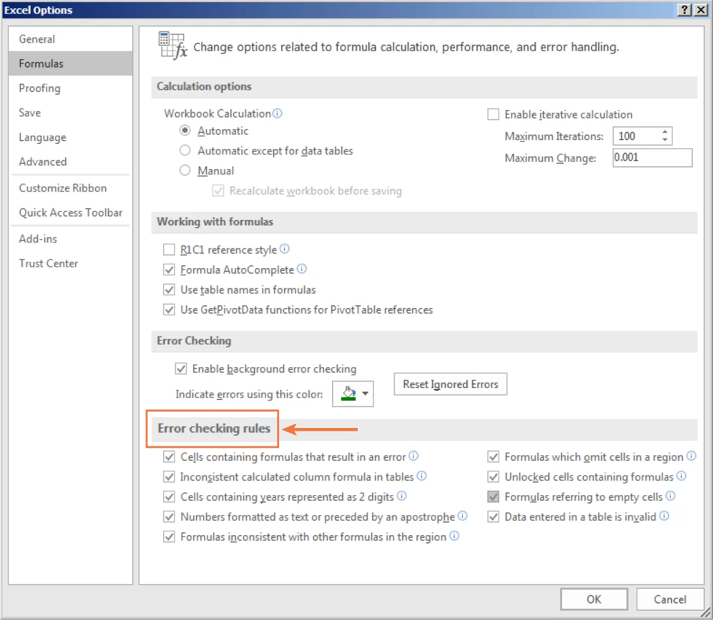Open the Help question mark in the title bar
This screenshot has height=620, width=713.
point(684,9)
